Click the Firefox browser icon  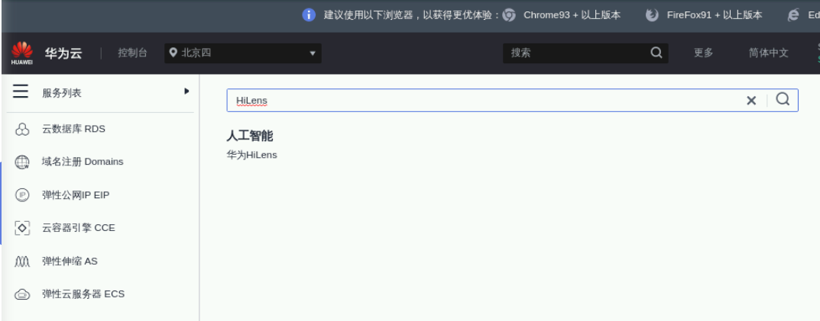point(652,15)
